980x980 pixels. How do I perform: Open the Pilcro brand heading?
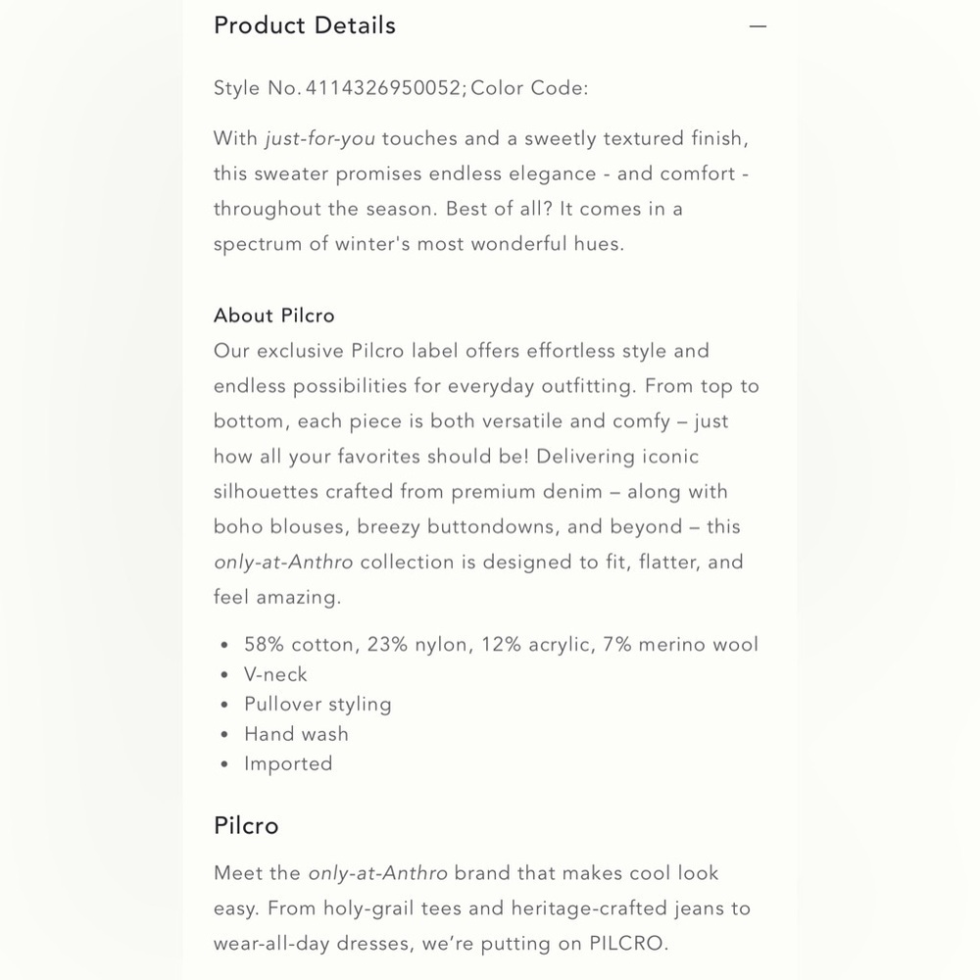(246, 825)
